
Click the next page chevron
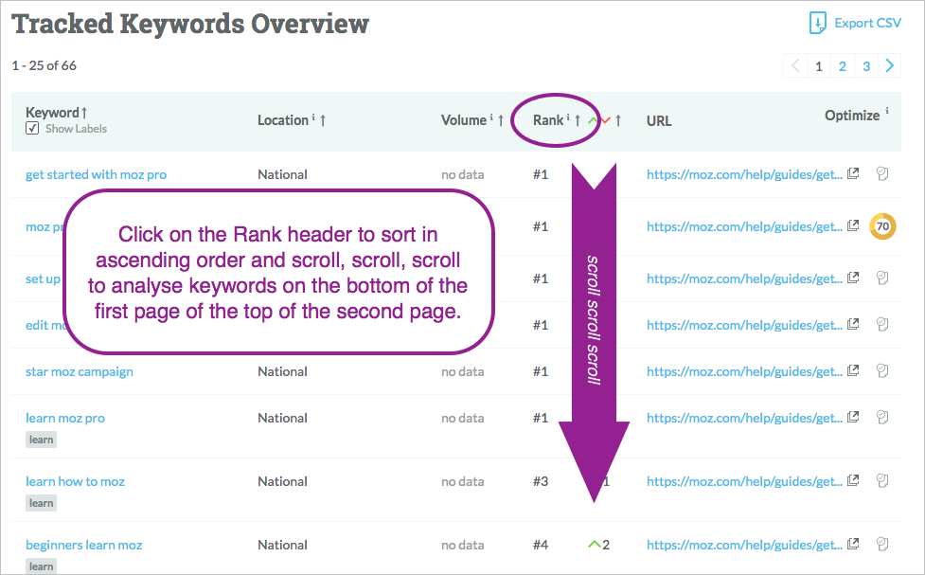(889, 66)
